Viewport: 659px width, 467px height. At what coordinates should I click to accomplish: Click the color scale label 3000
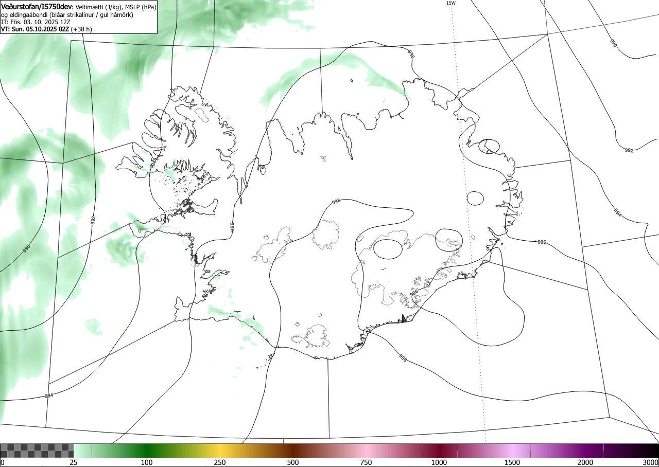point(651,463)
